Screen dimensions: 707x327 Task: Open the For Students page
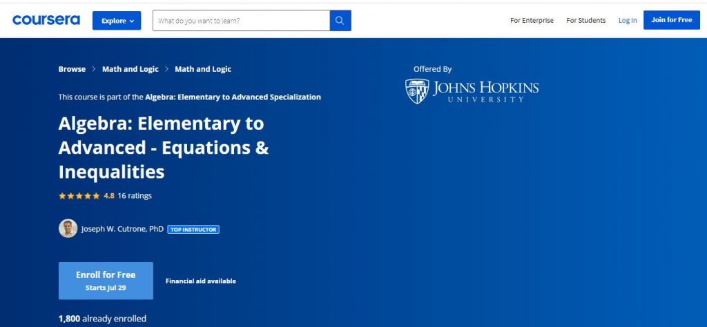tap(585, 21)
